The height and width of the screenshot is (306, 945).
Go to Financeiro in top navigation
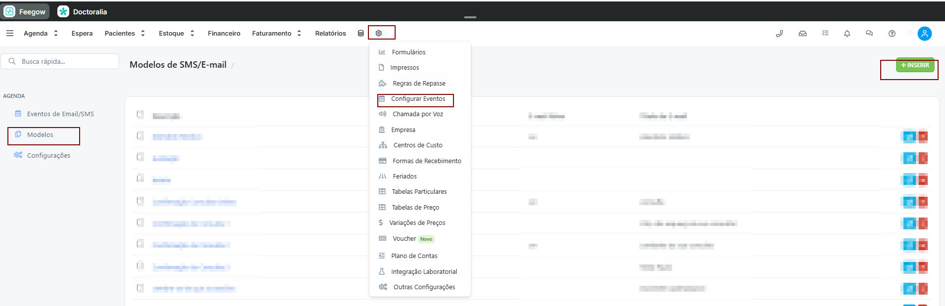click(x=224, y=33)
